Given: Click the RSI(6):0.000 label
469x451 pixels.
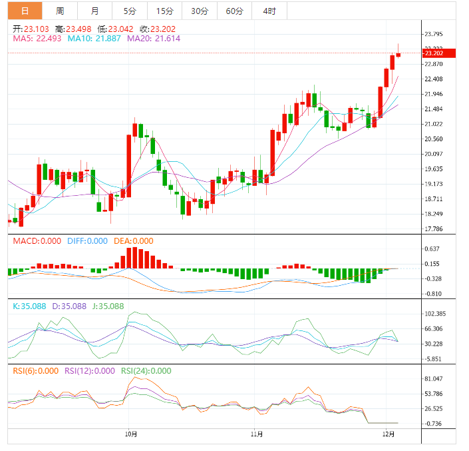Looking at the screenshot, I should pyautogui.click(x=36, y=371).
